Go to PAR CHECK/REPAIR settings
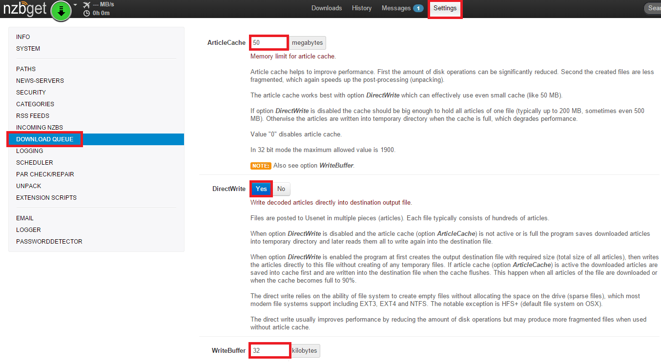Viewport: 661px width, 364px height. (45, 174)
